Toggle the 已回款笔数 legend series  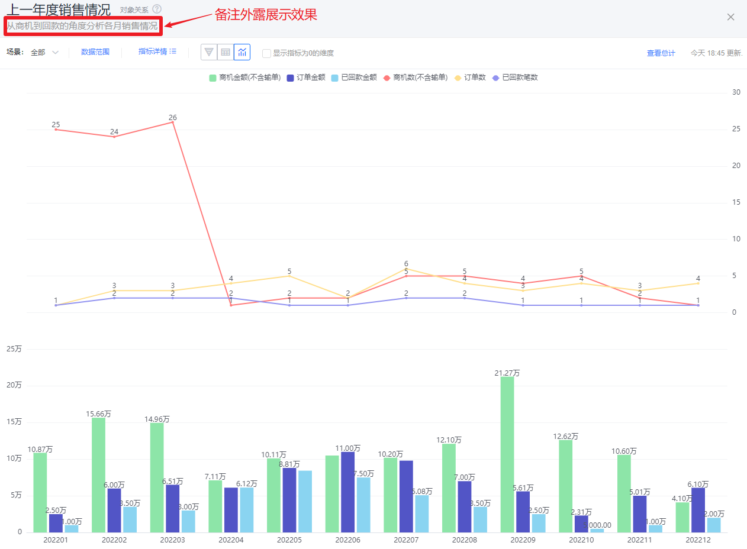[x=515, y=77]
